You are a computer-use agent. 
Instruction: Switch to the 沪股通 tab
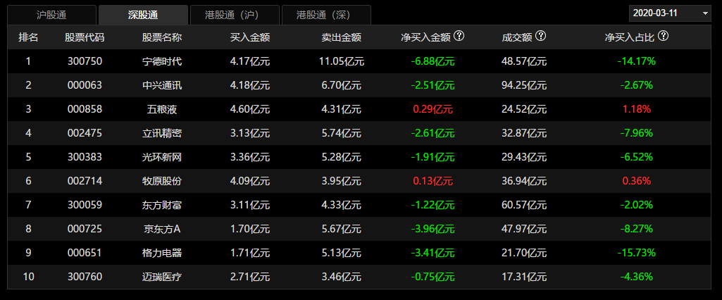(x=51, y=15)
